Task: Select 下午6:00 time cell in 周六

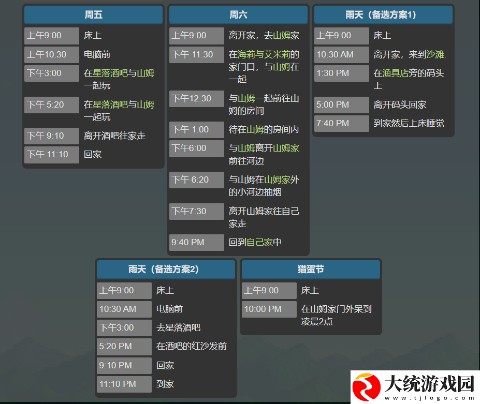Action: click(197, 148)
